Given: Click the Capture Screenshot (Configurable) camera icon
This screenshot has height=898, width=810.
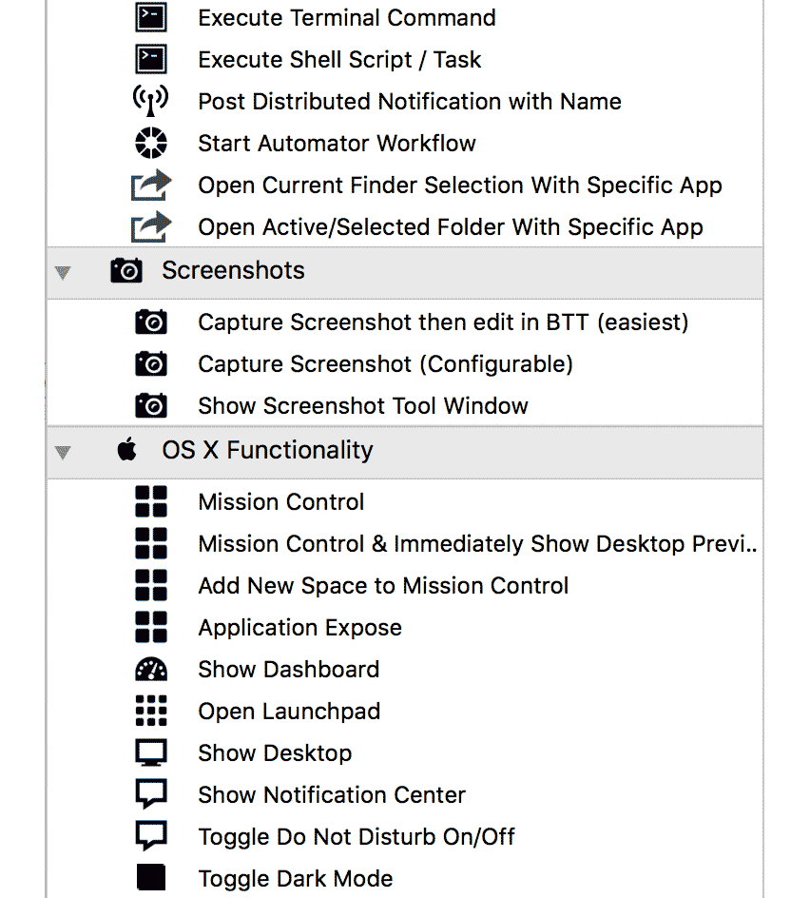Looking at the screenshot, I should [151, 363].
